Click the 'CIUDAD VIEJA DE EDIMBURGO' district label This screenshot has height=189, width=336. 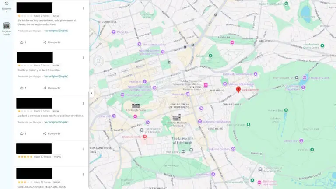click(x=179, y=105)
